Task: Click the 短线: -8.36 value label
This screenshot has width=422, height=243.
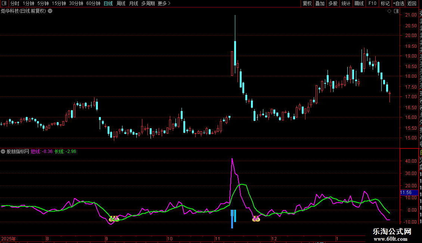Action: pyautogui.click(x=42, y=151)
